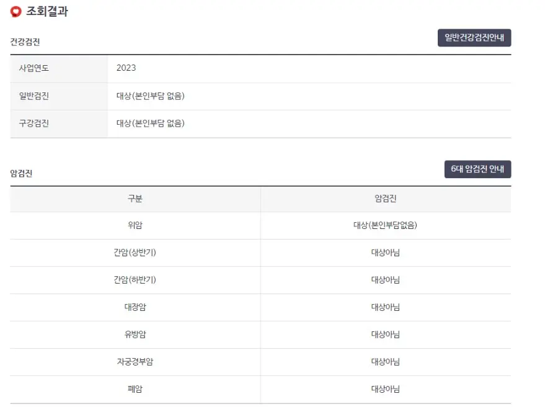
Task: Click the 구분 column header
Action: click(135, 199)
